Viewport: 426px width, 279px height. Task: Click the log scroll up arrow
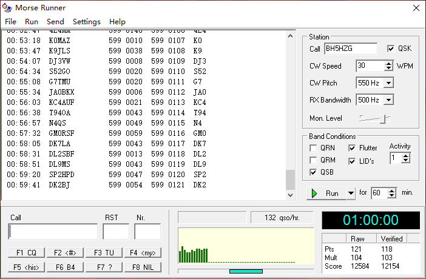click(x=291, y=36)
